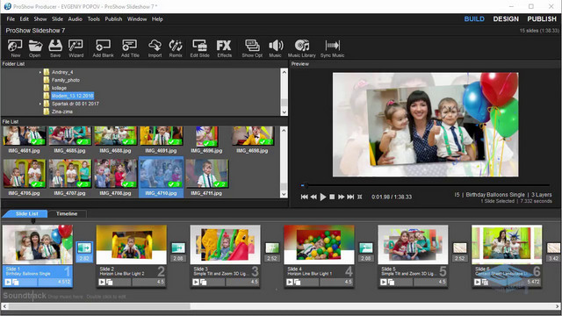Click File List scroll up arrow
The height and width of the screenshot is (316, 562).
point(284,130)
